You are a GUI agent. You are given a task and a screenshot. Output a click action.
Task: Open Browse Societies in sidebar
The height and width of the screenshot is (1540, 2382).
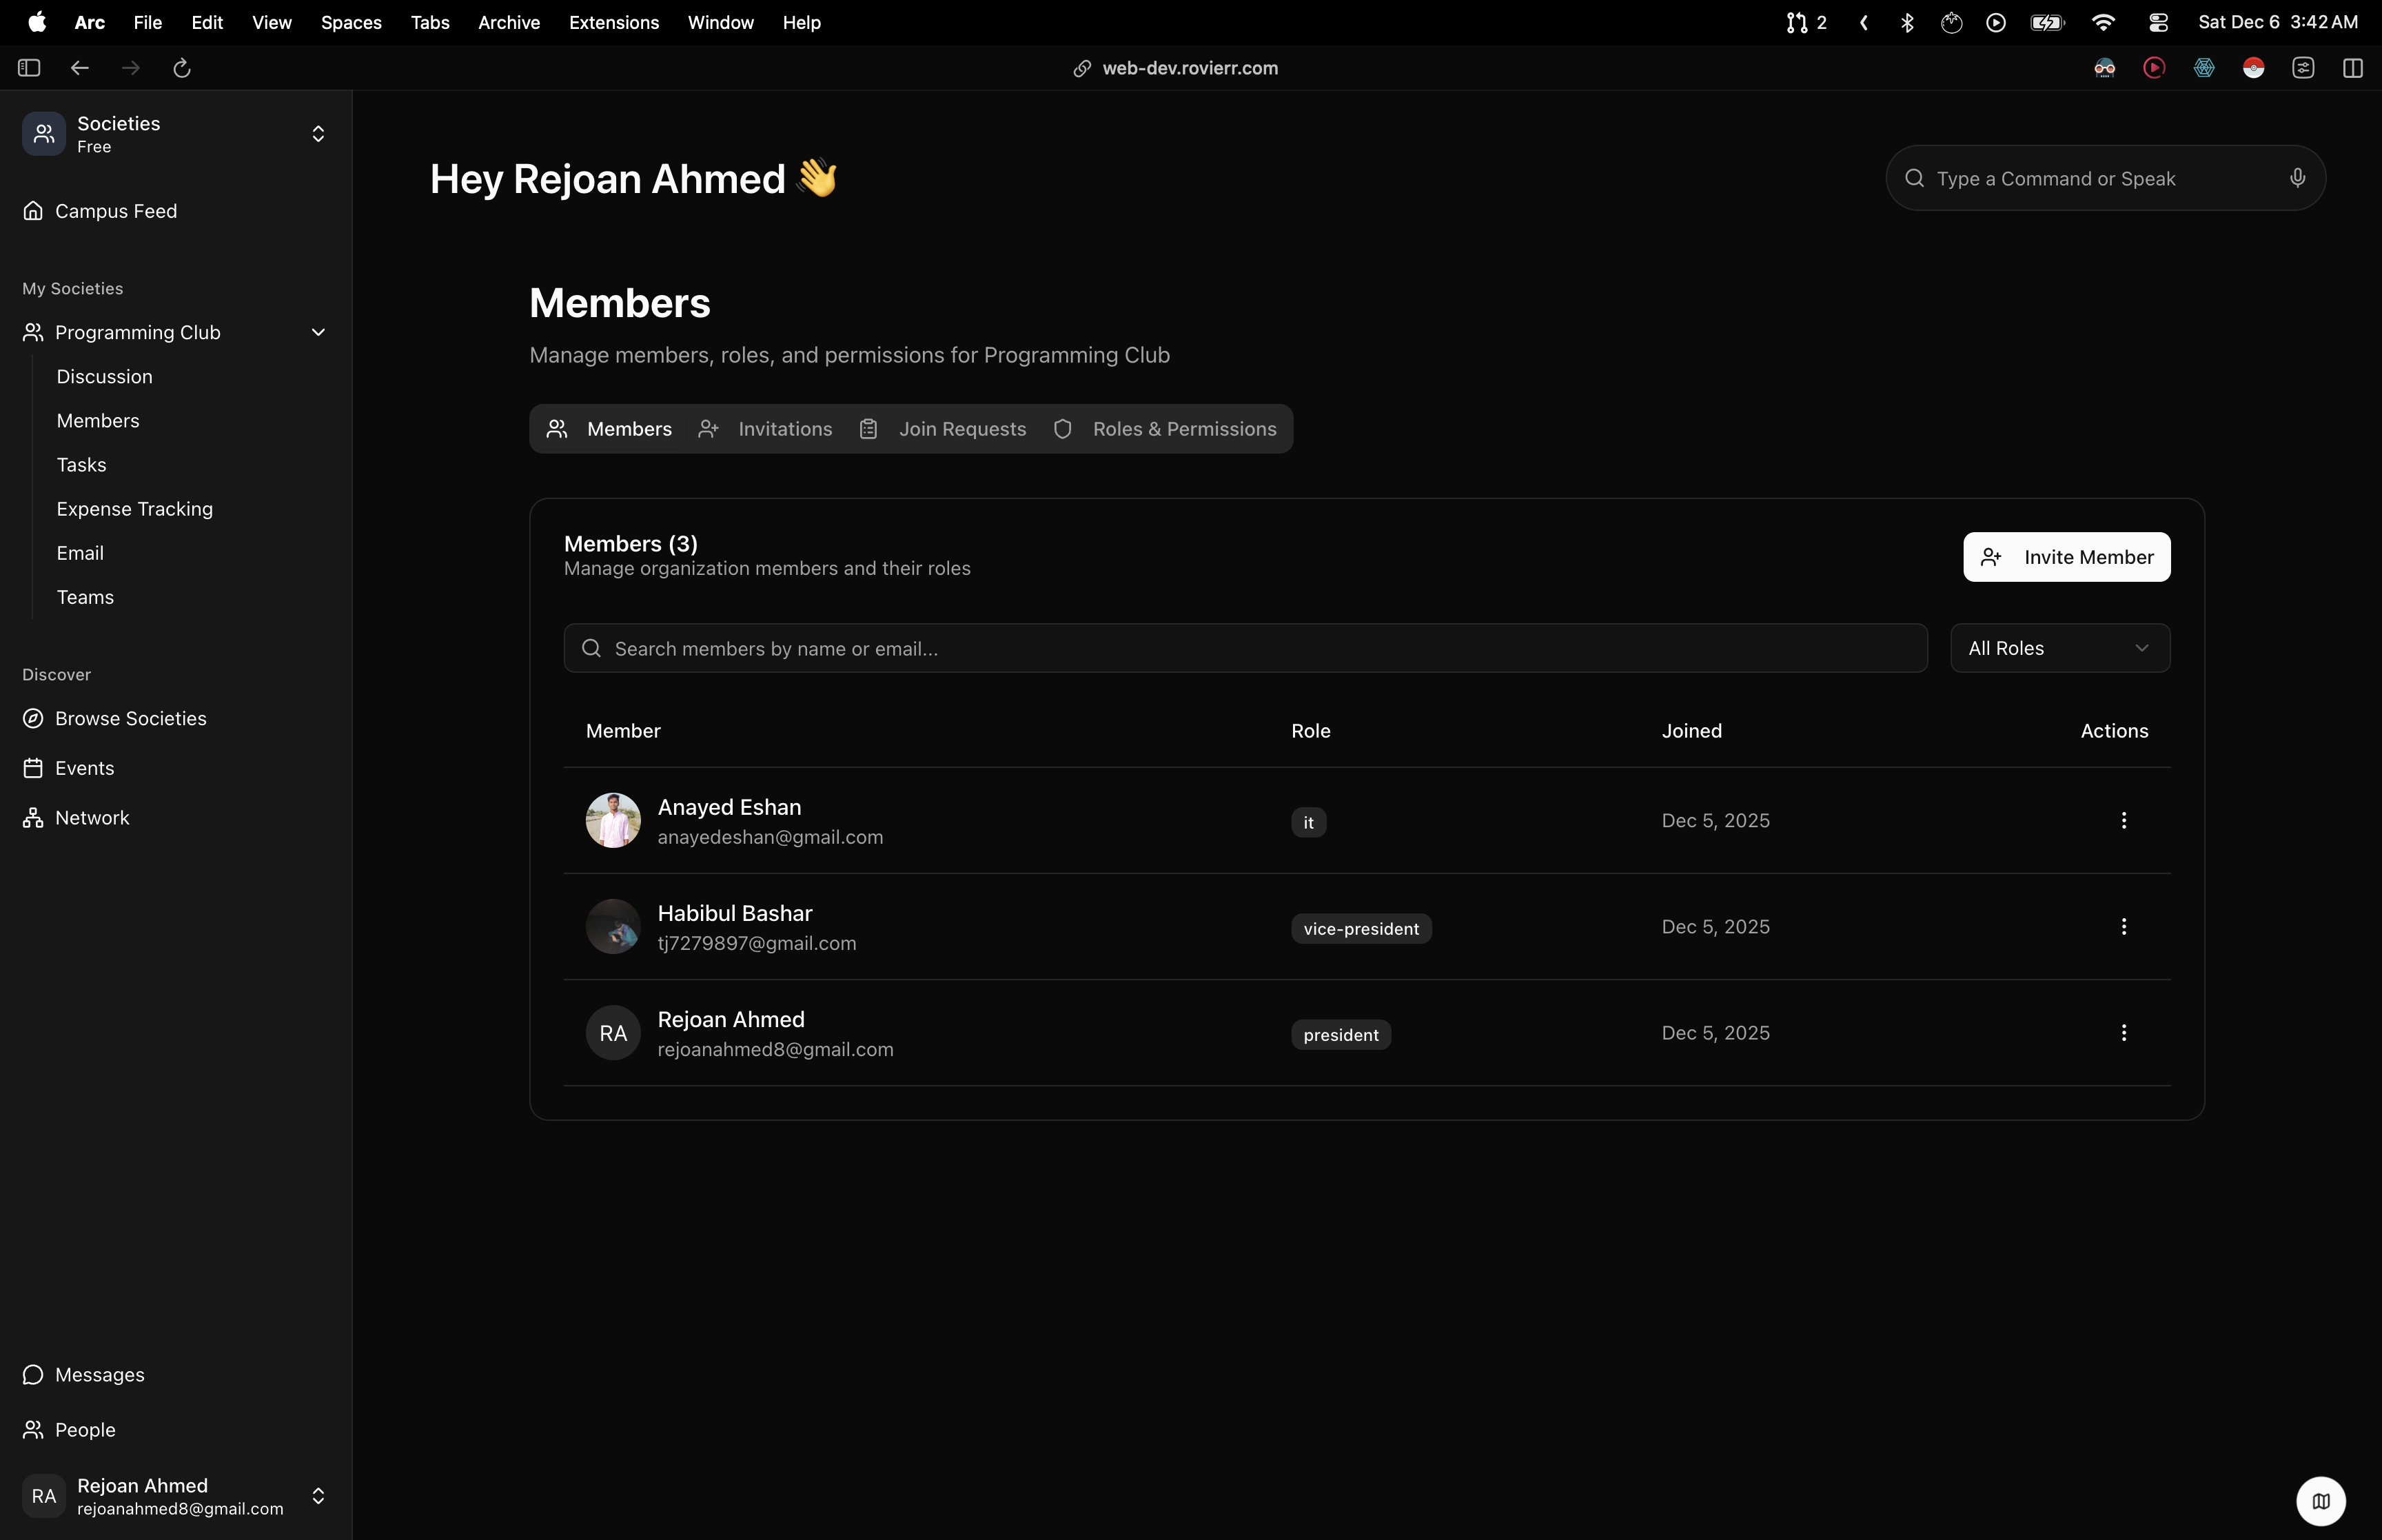pyautogui.click(x=130, y=719)
